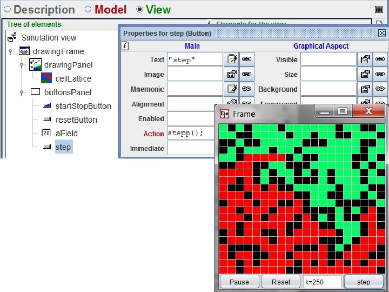Close the Properties for step dialog
The height and width of the screenshot is (292, 389).
click(382, 33)
